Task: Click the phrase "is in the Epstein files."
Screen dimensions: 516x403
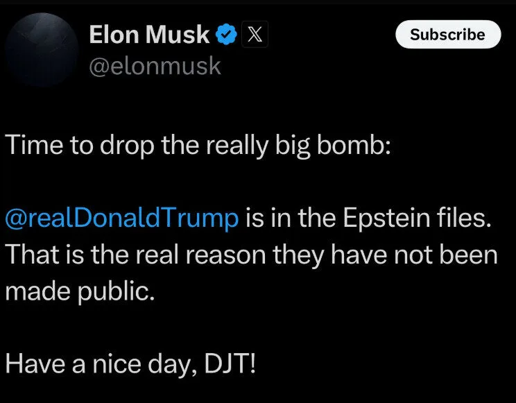Action: tap(368, 218)
